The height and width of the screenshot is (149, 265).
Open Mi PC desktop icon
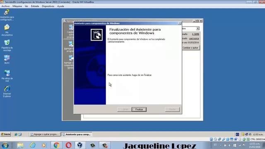coord(7,60)
